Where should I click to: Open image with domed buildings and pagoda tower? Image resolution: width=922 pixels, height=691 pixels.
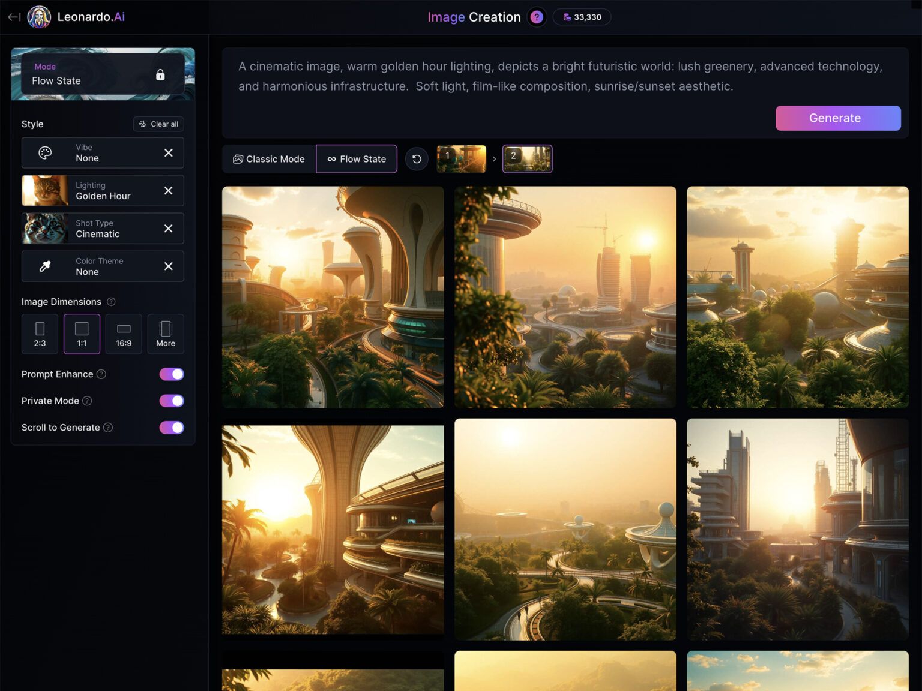tap(798, 298)
